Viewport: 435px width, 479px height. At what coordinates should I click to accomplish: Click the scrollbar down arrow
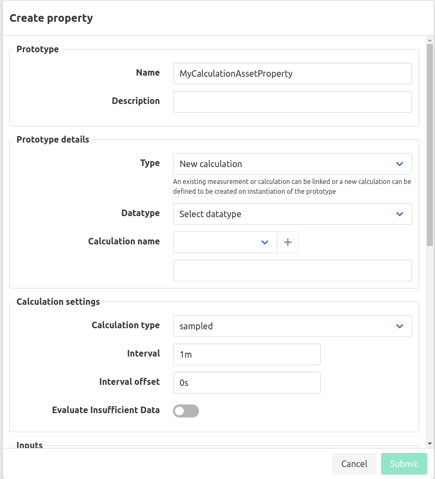pyautogui.click(x=430, y=444)
